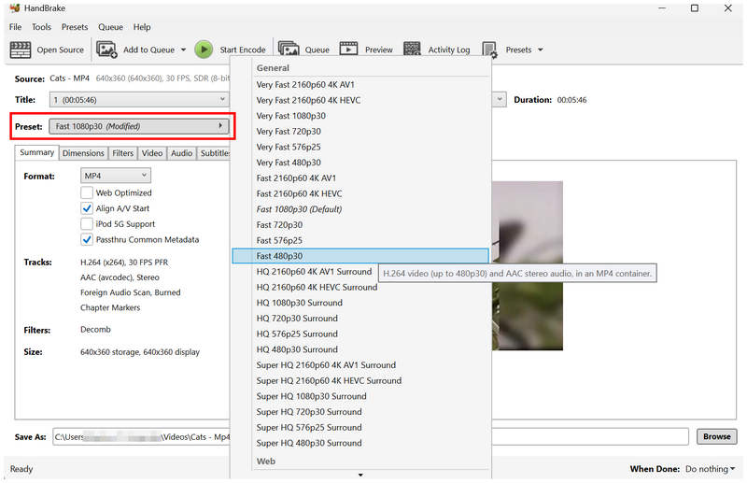Open the dropdown arrow left of Duration
747x483 pixels.
500,100
